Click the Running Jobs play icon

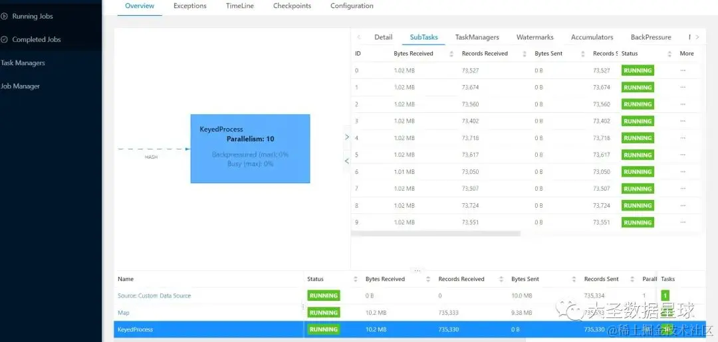4,17
